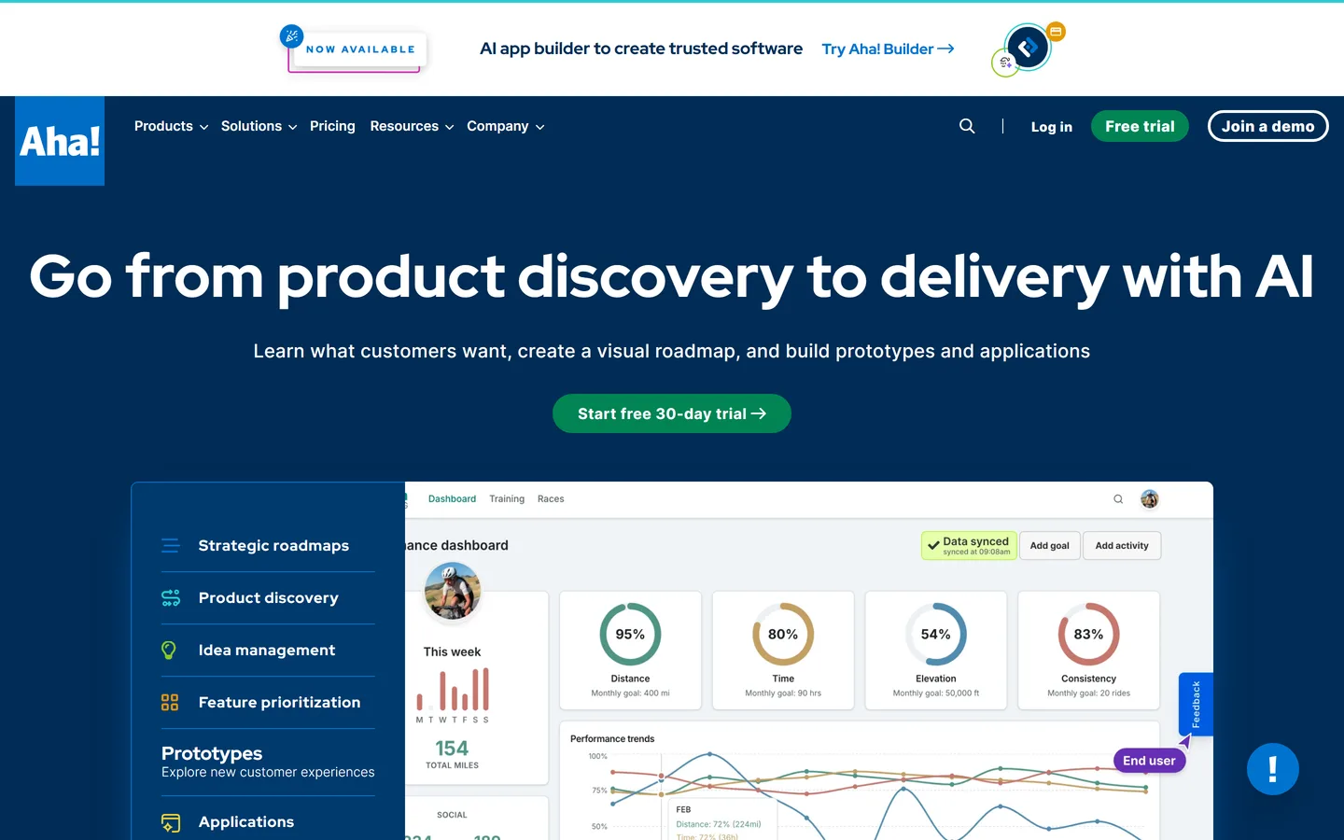Follow the Try Aha! Builder link
This screenshot has width=1344, height=840.
pos(888,49)
